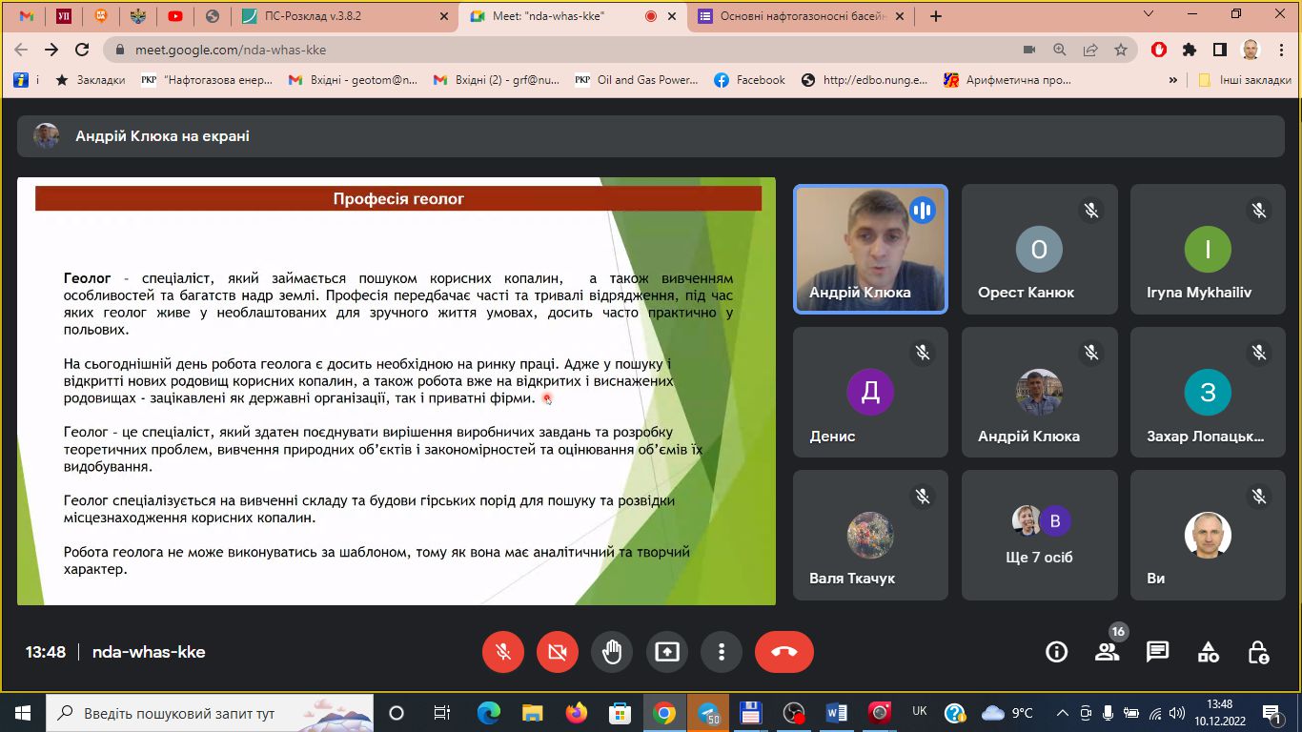Screen dimensions: 1302x732
Task: Click the Windows taskbar search box
Action: [210, 713]
